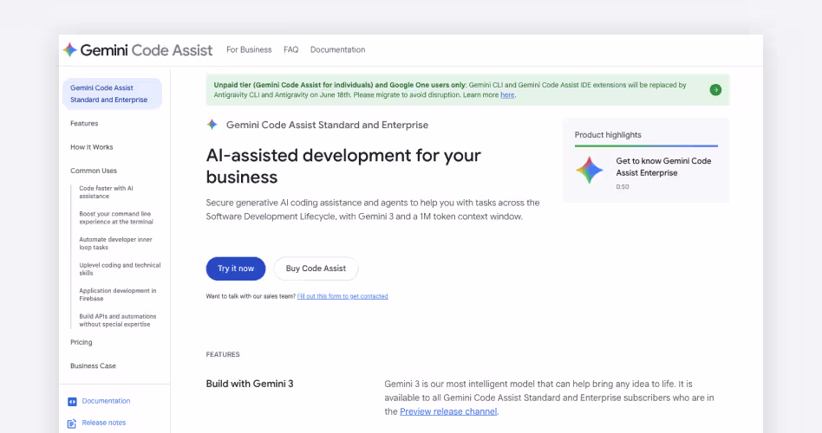Viewport: 822px width, 433px height.
Task: Open Code faster with AI assistance
Action: point(106,192)
